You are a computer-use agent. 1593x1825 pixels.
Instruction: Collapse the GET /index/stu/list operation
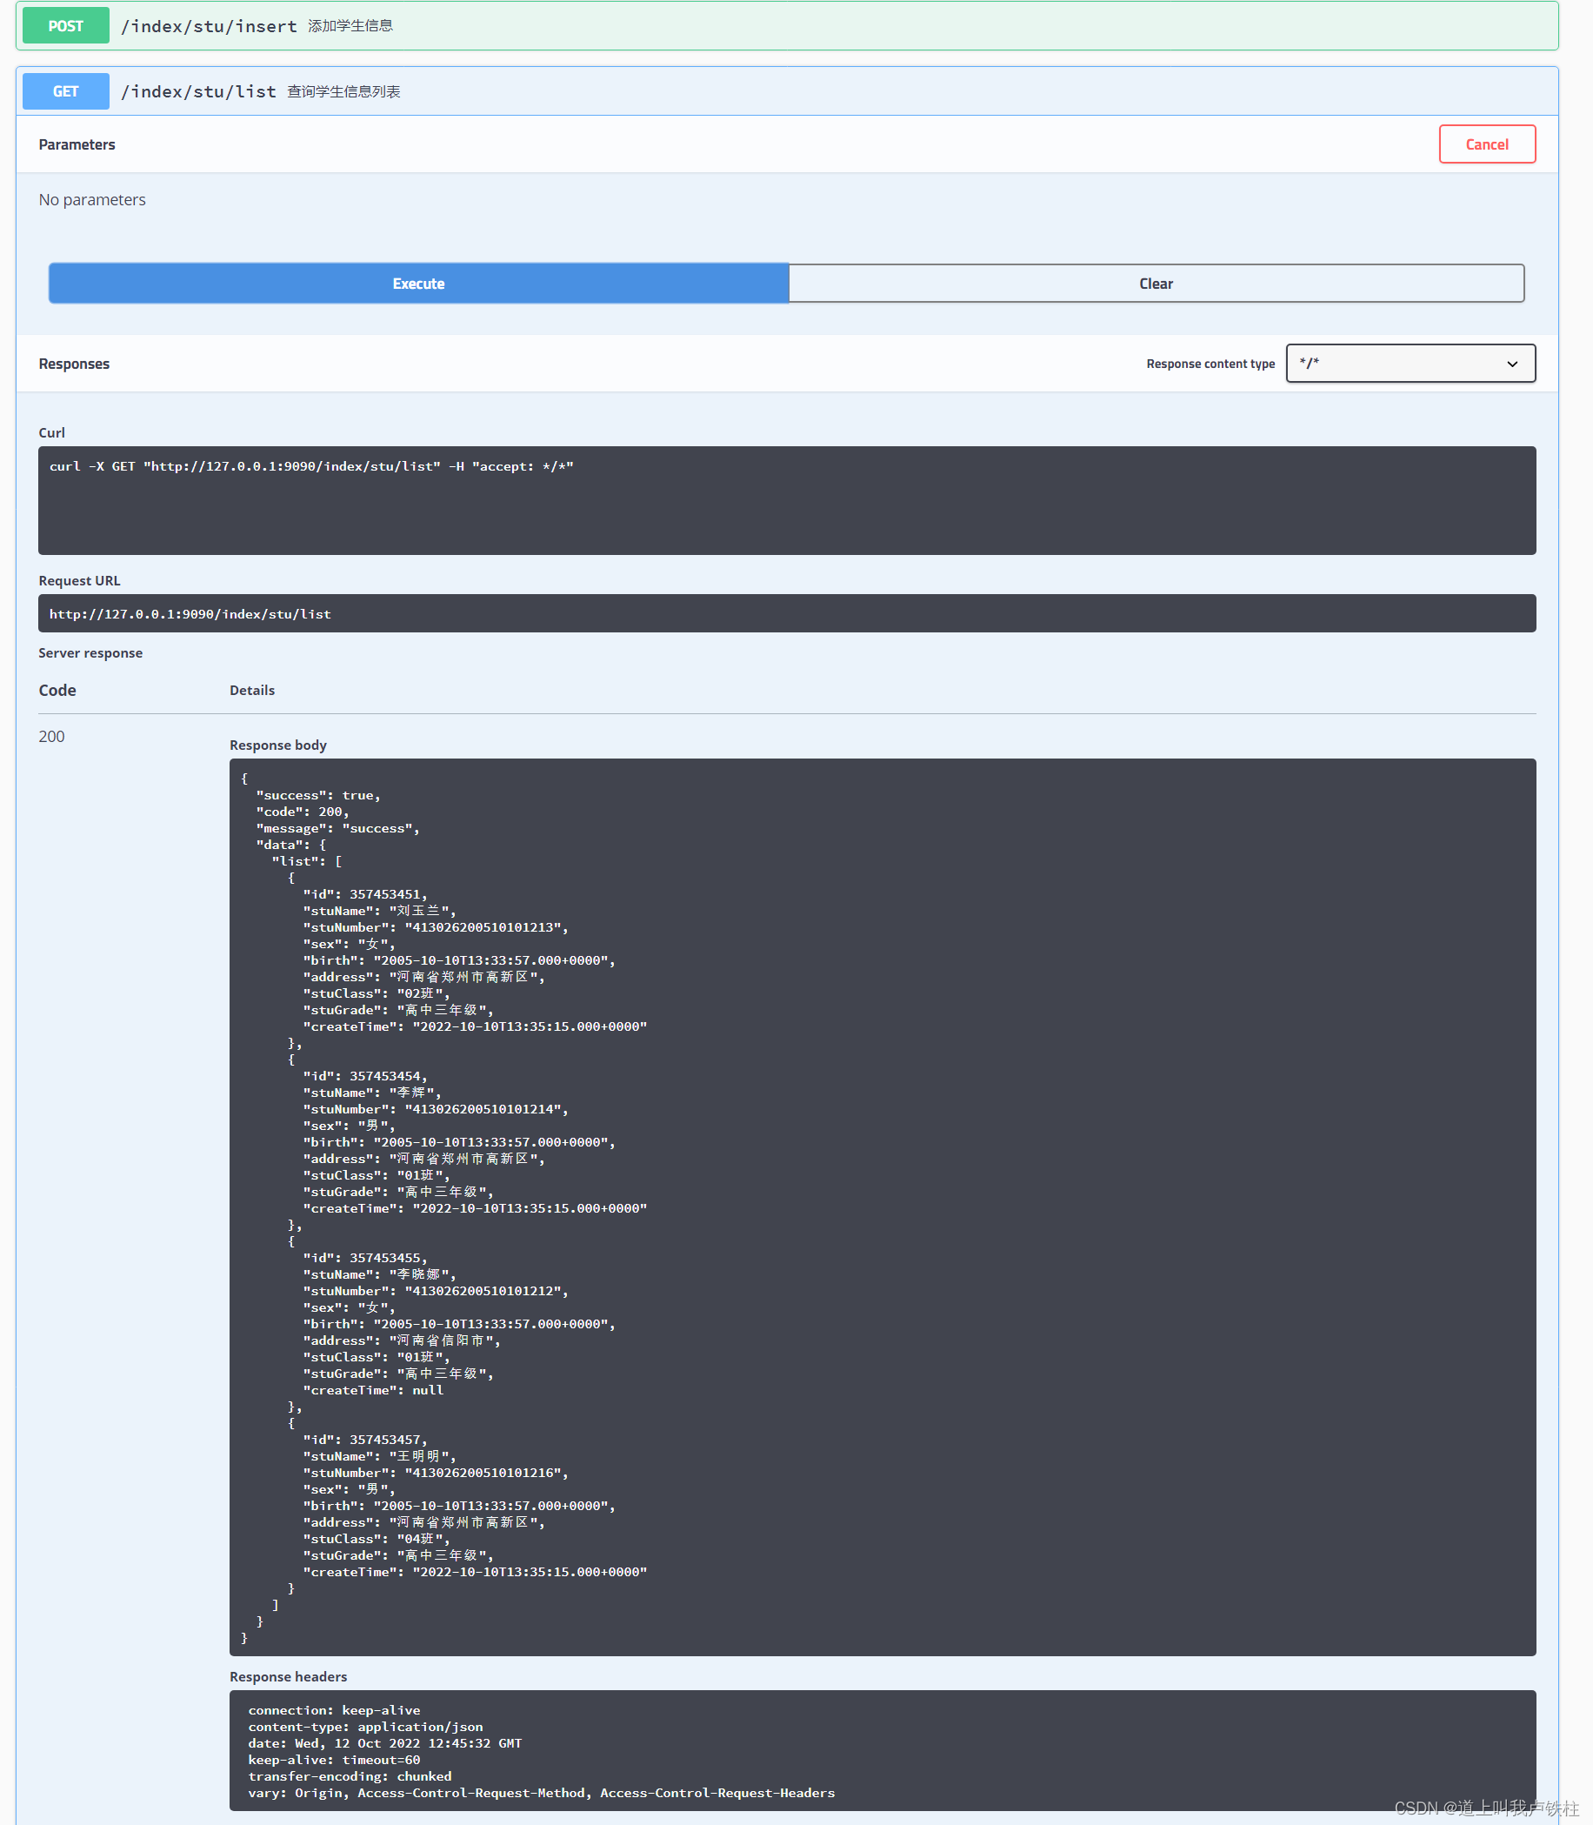tap(787, 90)
